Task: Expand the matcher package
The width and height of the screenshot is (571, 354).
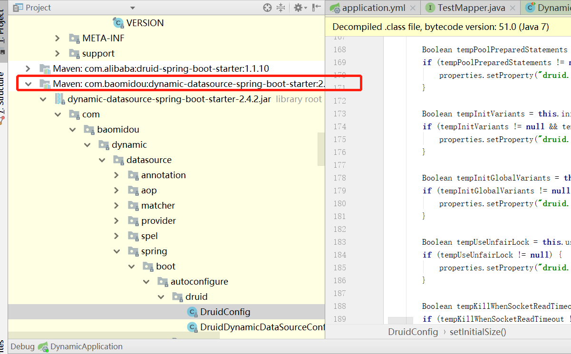Action: click(117, 205)
